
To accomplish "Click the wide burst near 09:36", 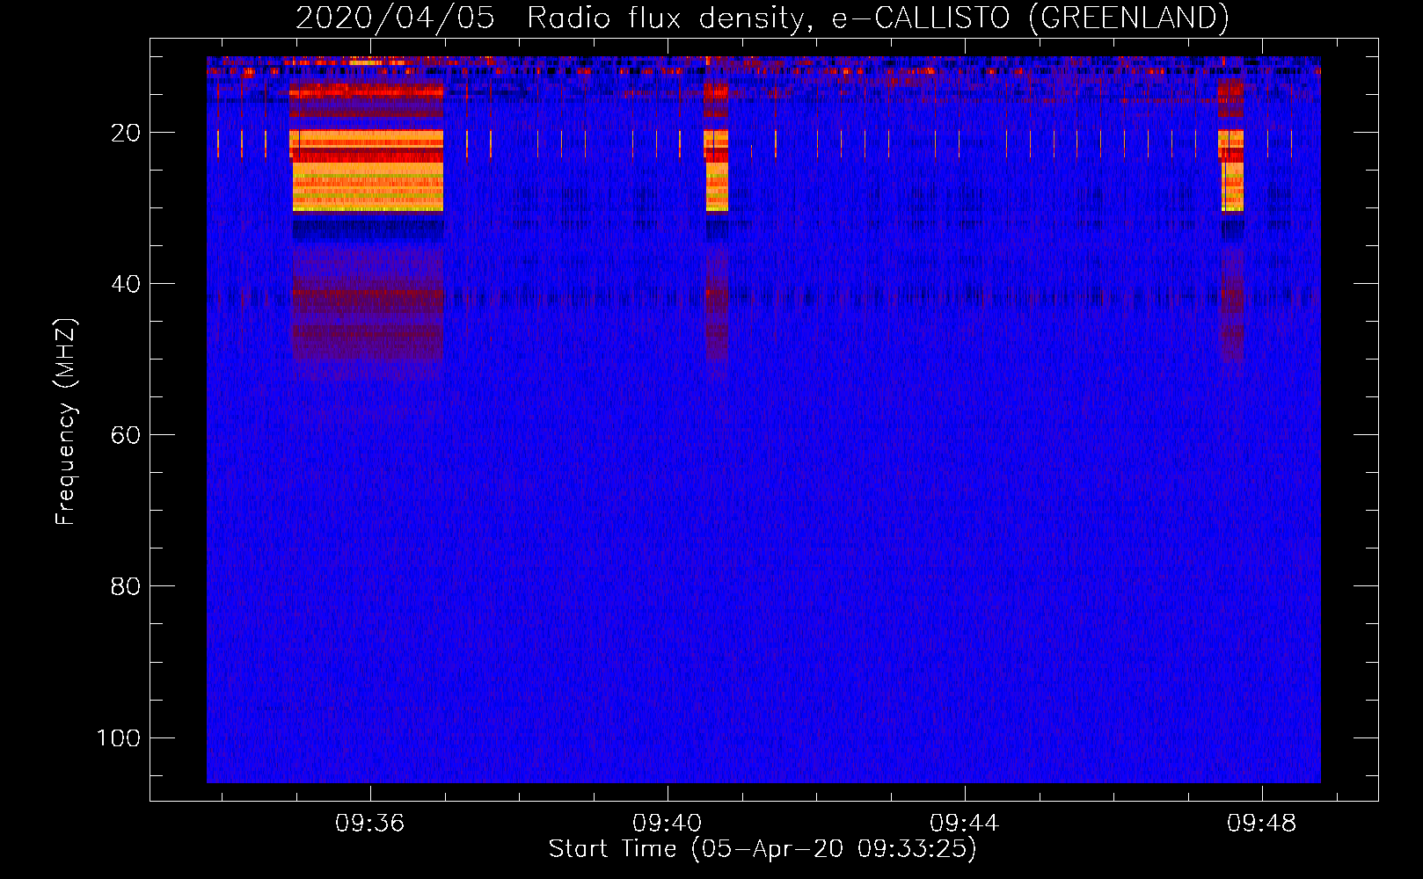I will tap(367, 171).
